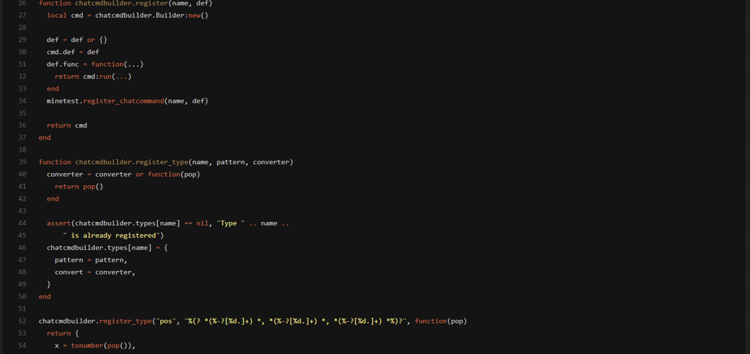Click 'chatcmdbuilder.types[name] = {' on line 46

[107, 248]
